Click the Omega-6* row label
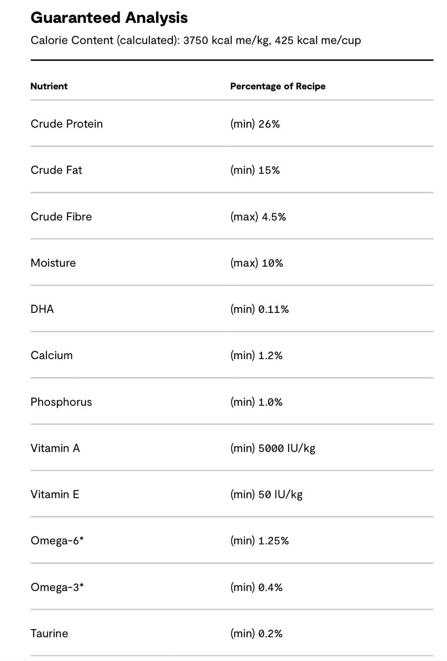 [x=57, y=540]
